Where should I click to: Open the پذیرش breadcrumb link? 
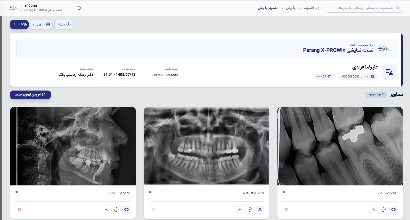point(291,8)
